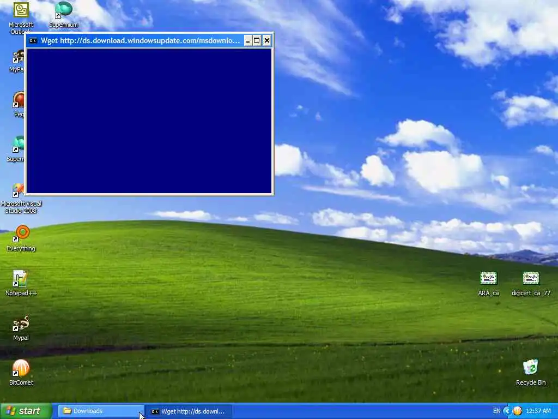This screenshot has width=558, height=419.
Task: Click inside the blue Wget console area
Action: click(x=149, y=121)
